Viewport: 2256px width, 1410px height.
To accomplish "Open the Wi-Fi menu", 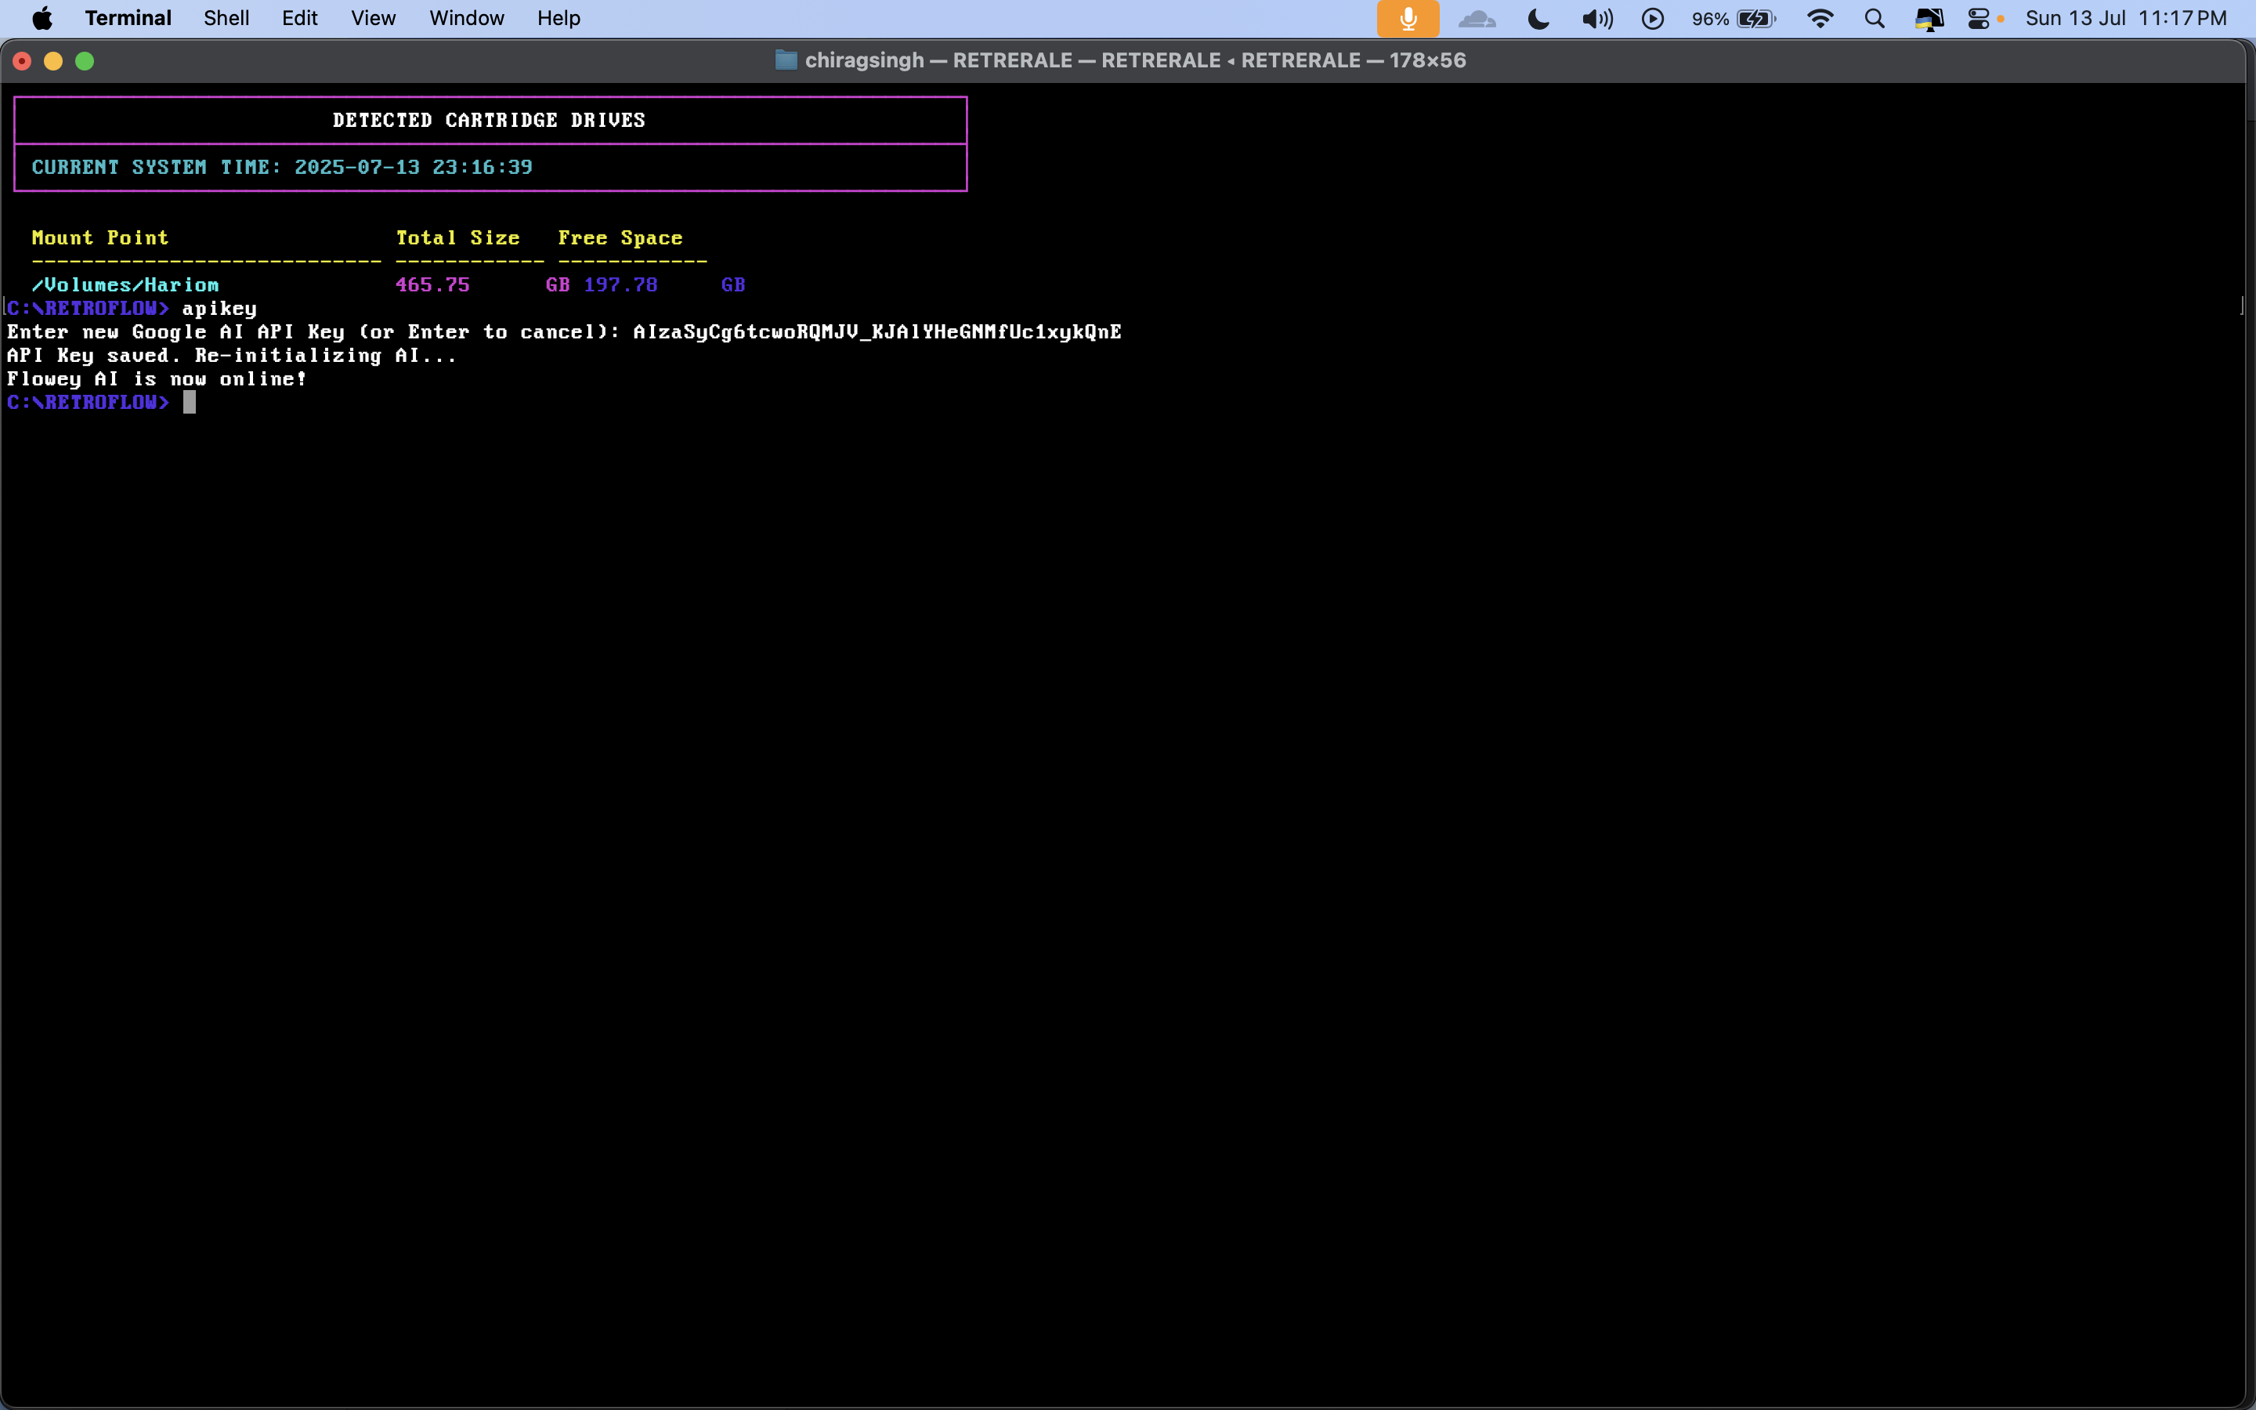I will tap(1820, 19).
